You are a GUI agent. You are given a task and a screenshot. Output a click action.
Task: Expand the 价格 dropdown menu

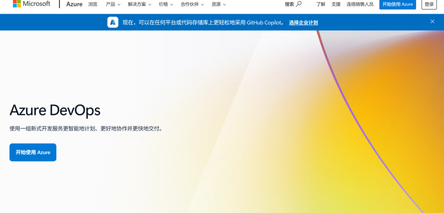pyautogui.click(x=166, y=4)
